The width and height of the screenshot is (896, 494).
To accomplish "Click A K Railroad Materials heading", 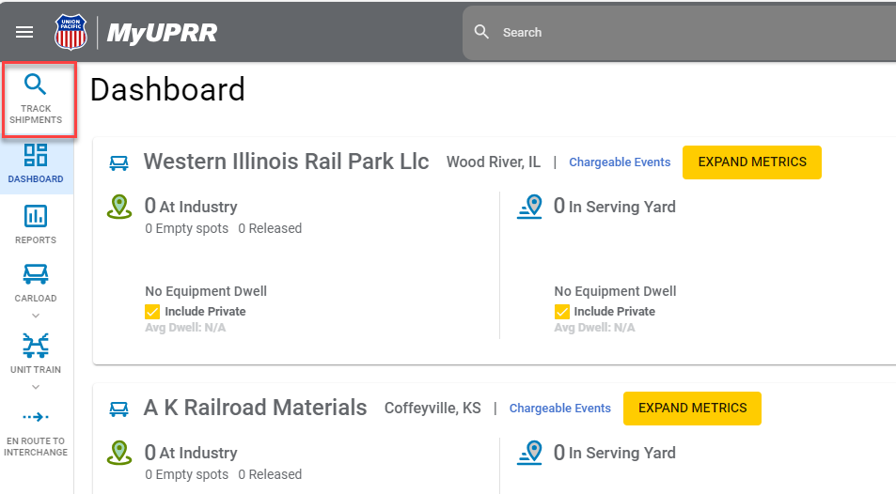I will [x=256, y=408].
